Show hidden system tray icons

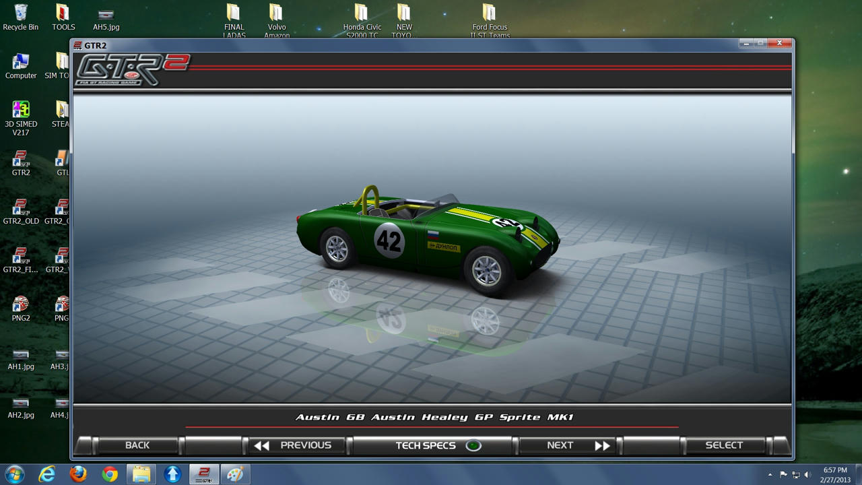click(770, 475)
